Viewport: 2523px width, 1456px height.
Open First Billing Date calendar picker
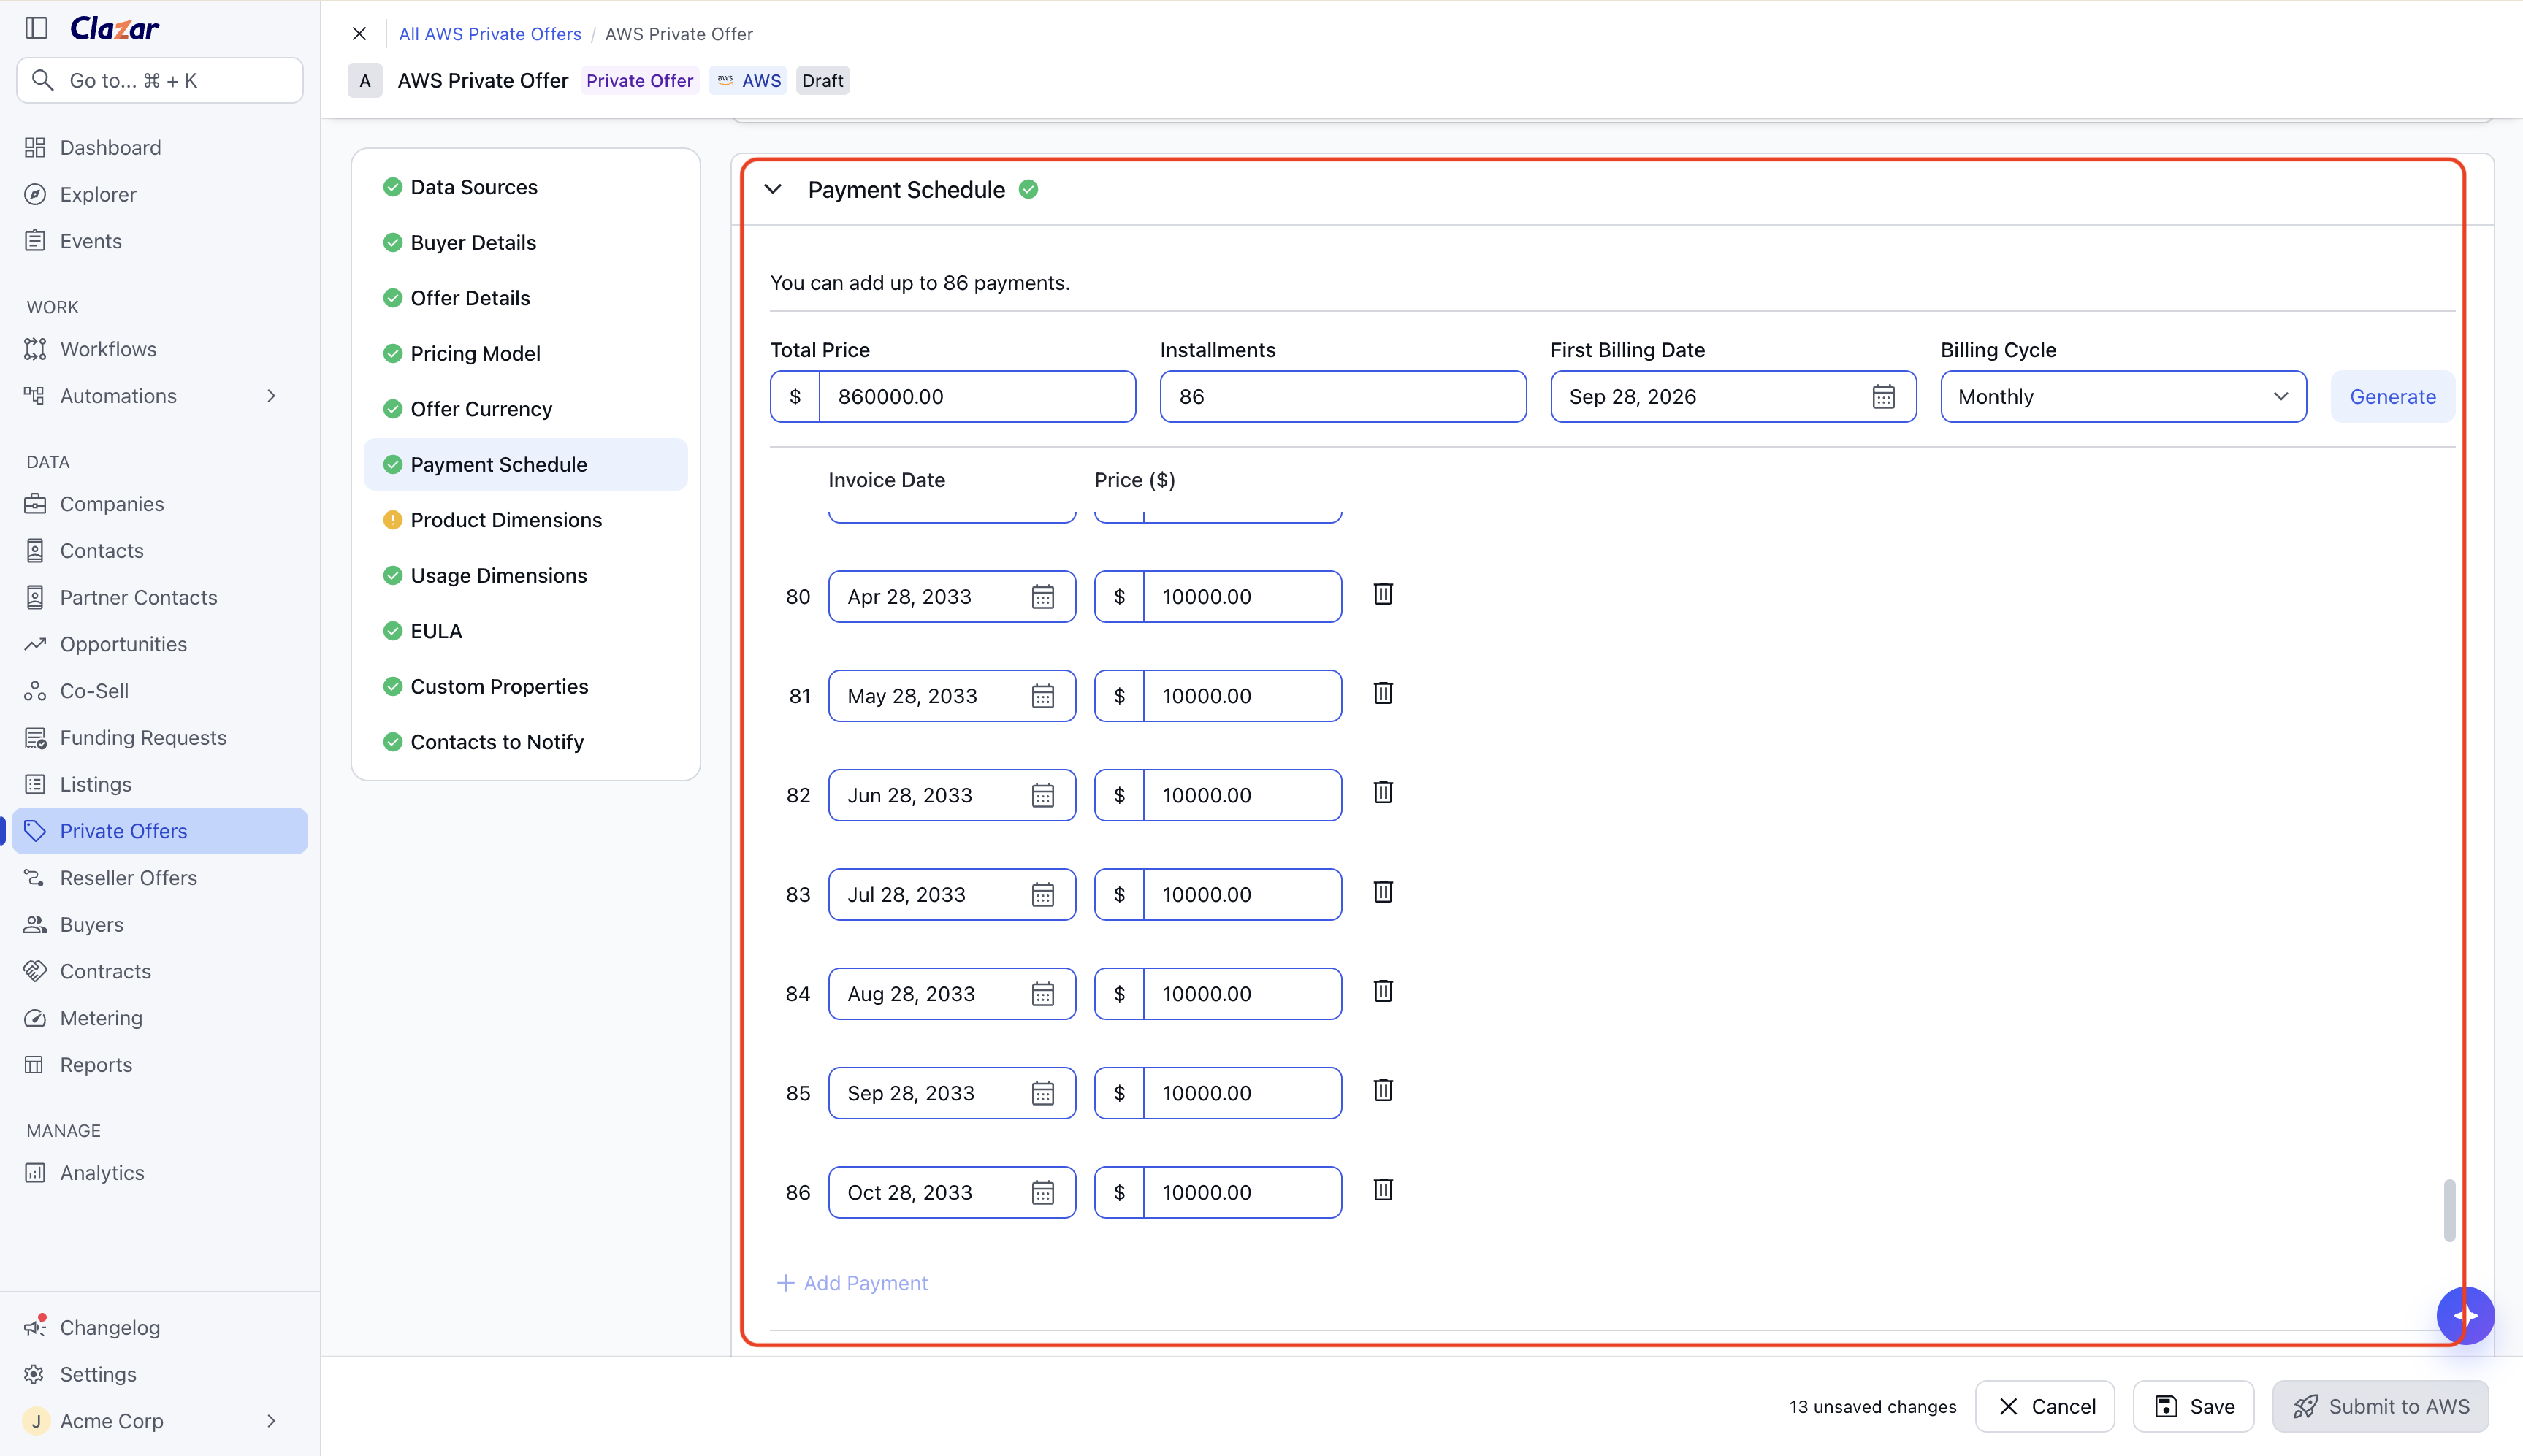click(1882, 397)
